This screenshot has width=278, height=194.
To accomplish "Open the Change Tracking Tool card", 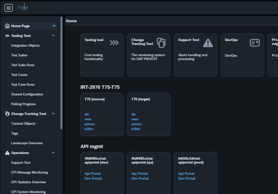I will pos(149,55).
